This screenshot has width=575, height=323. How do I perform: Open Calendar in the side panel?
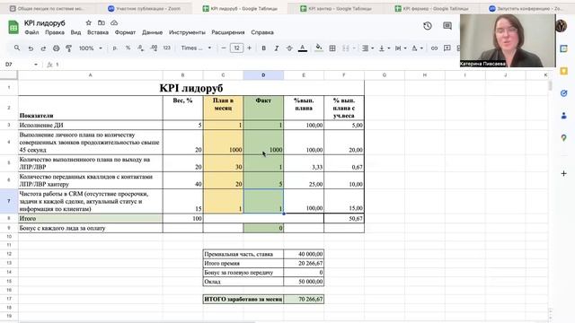coord(564,48)
